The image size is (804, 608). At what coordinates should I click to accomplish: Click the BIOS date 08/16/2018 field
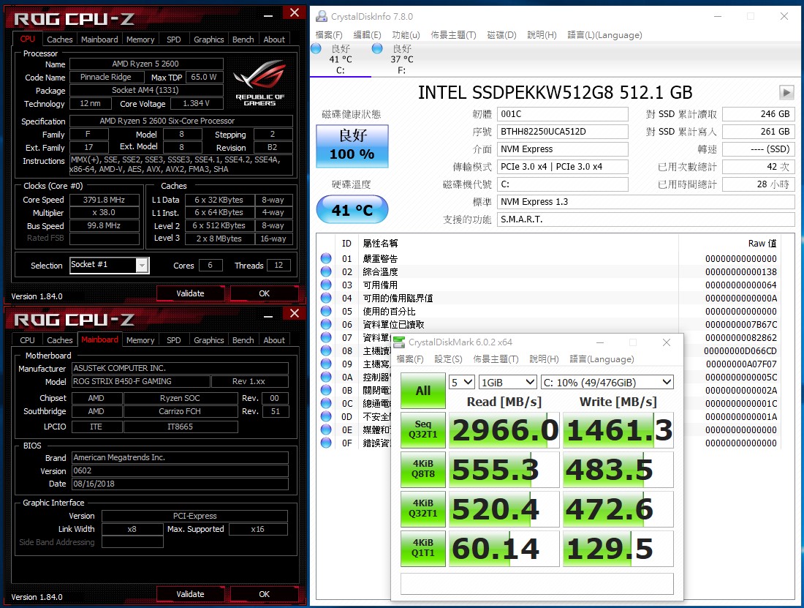coord(180,484)
